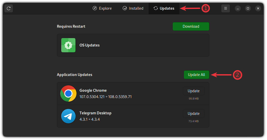
Task: Switch to the Installed tab
Action: (133, 8)
